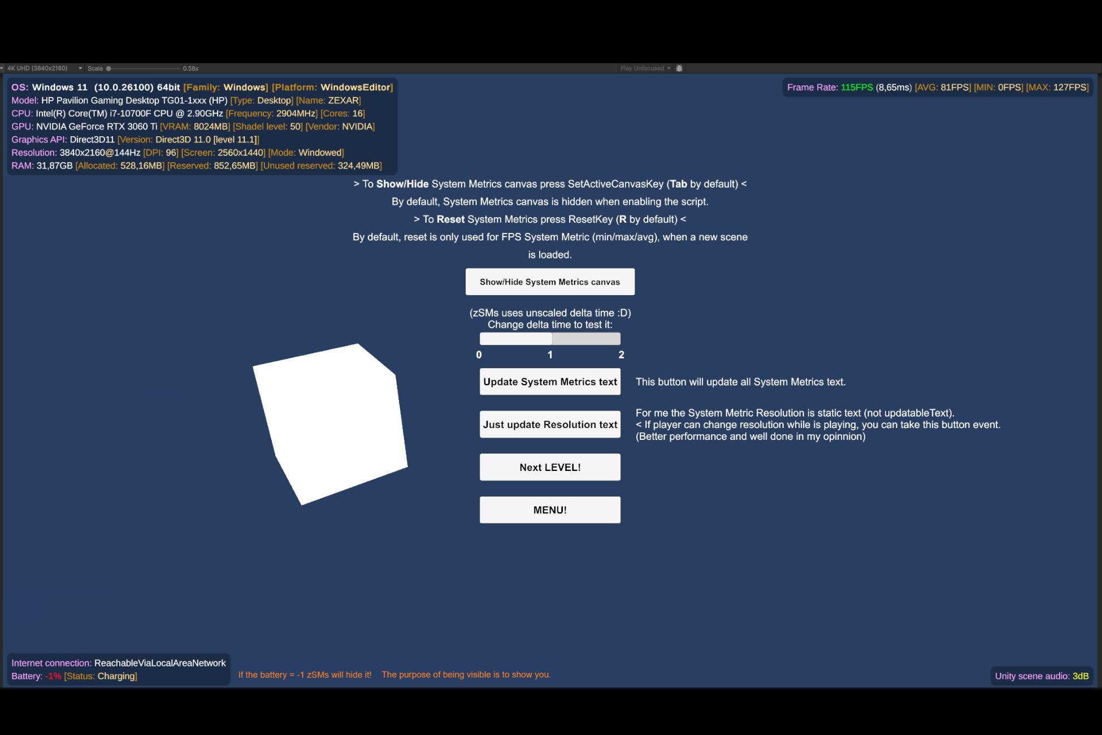The image size is (1102, 735).
Task: Click the GPU: NVIDIA GeForce RTX 3060 Ti line
Action: (193, 127)
